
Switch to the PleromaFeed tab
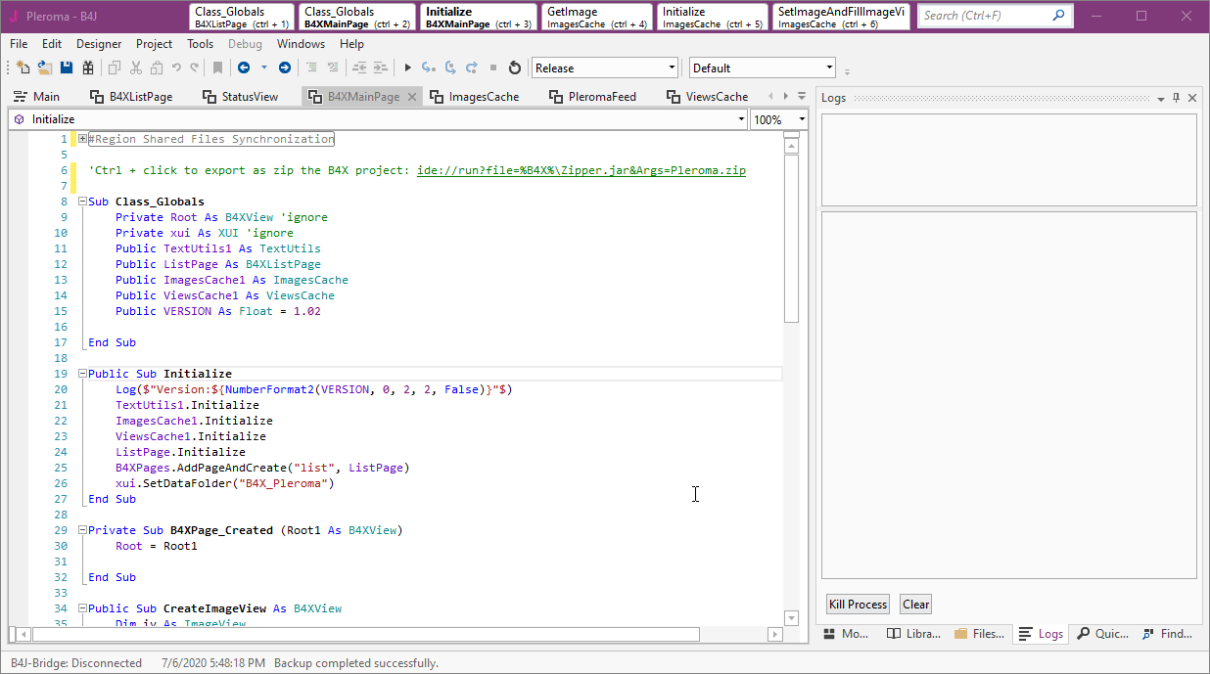(593, 97)
